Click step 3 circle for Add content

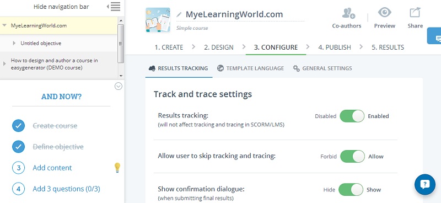pyautogui.click(x=19, y=168)
